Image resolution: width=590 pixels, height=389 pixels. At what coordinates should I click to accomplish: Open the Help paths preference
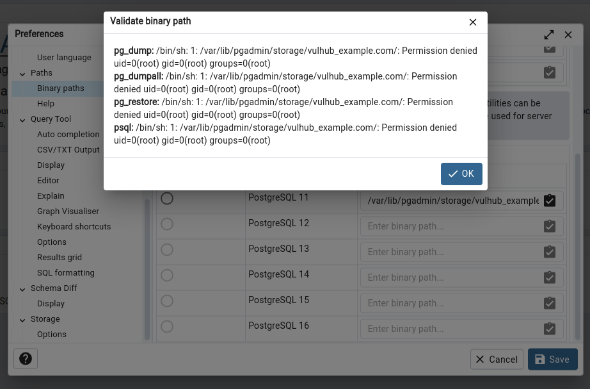coord(45,104)
